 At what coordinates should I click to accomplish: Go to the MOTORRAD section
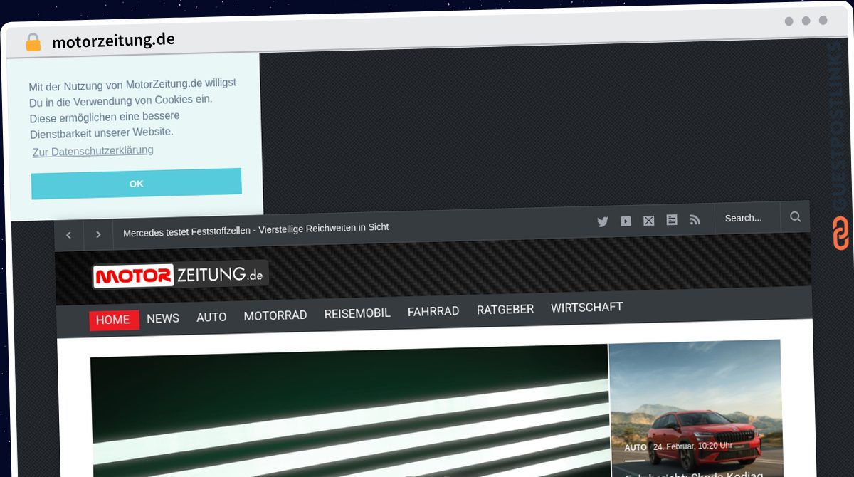pyautogui.click(x=275, y=315)
